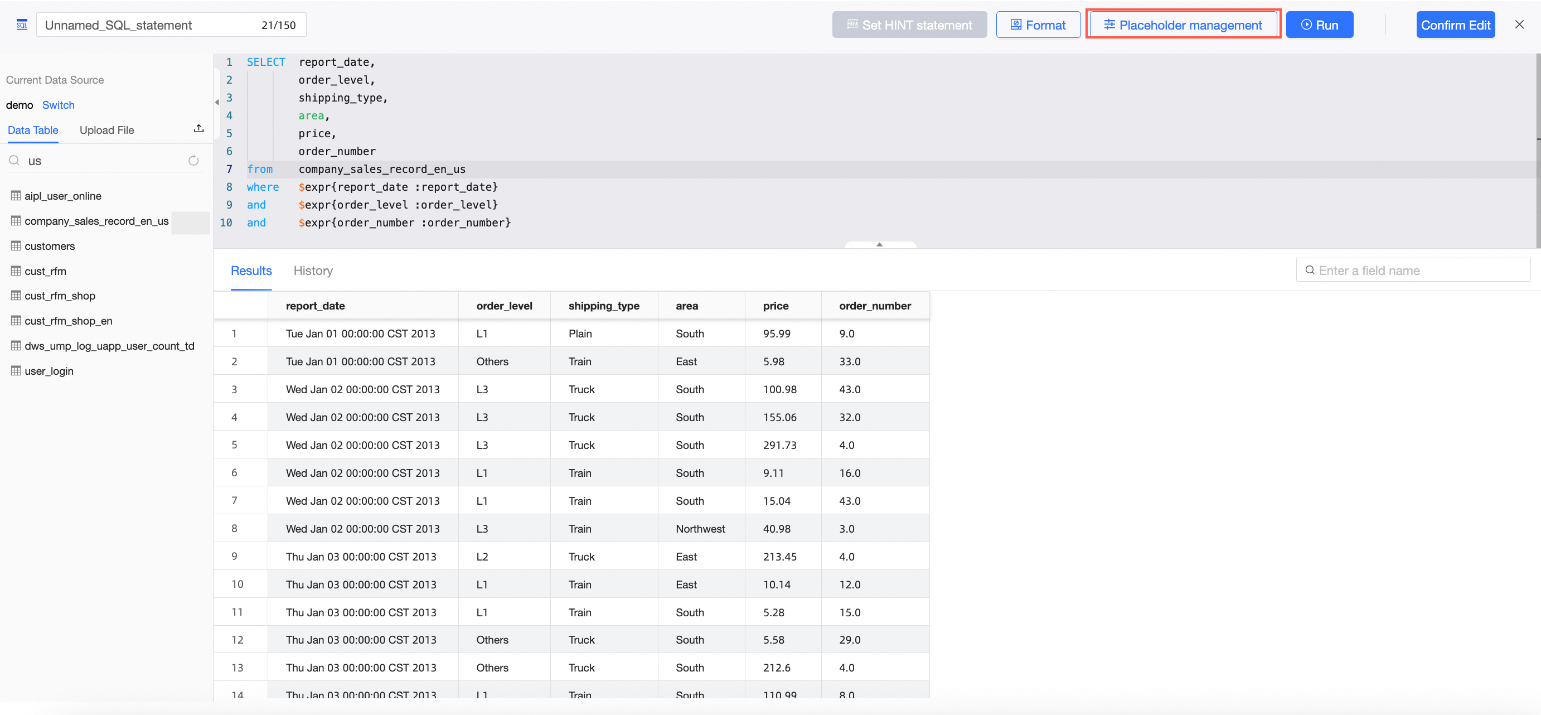Image resolution: width=1541 pixels, height=715 pixels.
Task: Click the 'Enter a field name' search box
Action: coord(1413,270)
